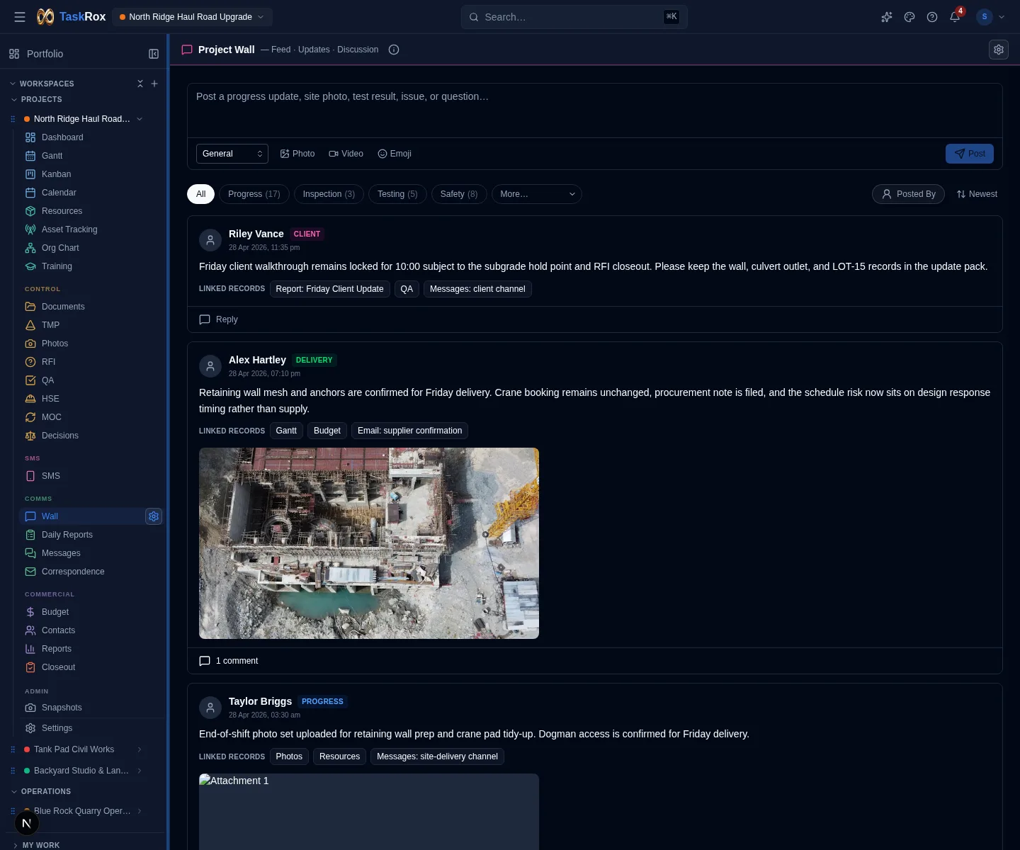Click Alex Hartley's avatar

[x=210, y=366]
